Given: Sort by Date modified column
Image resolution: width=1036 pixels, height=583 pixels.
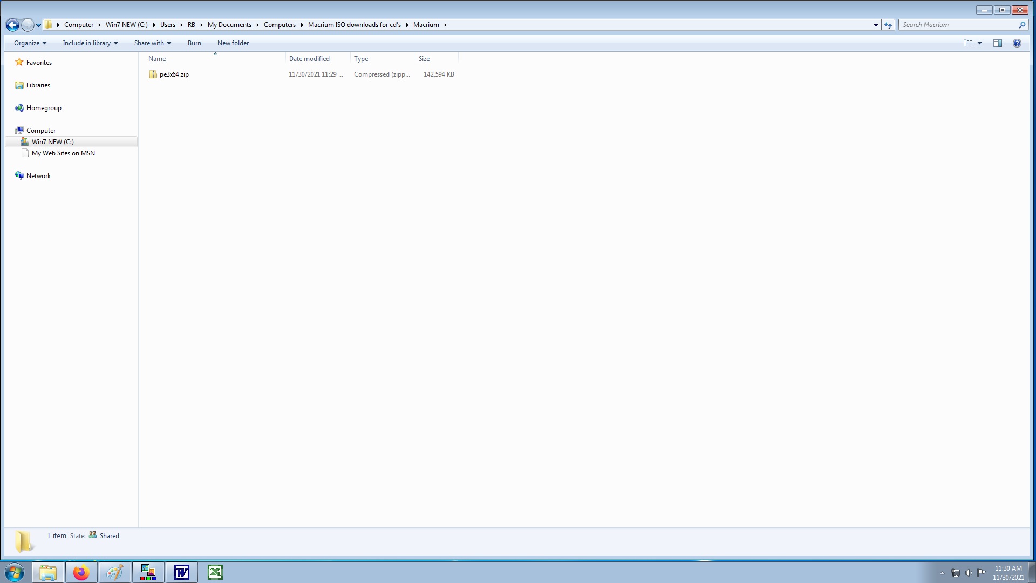Looking at the screenshot, I should pos(318,59).
